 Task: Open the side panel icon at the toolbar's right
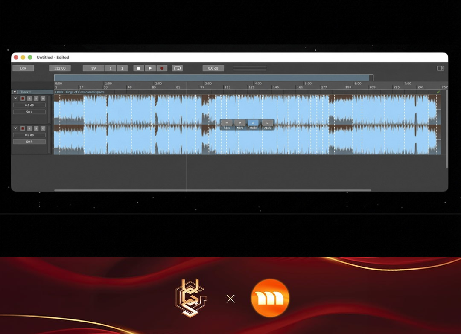coord(440,68)
